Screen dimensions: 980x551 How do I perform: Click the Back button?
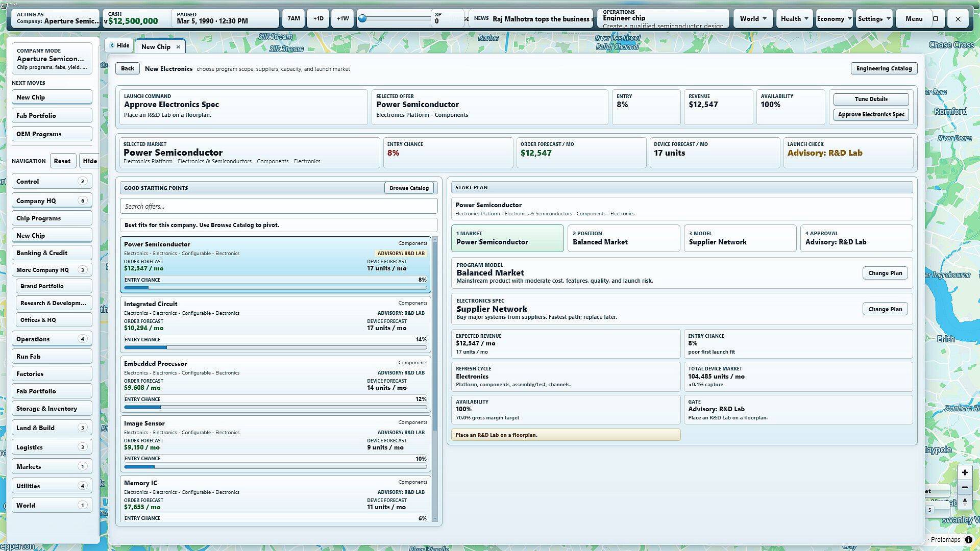pos(128,68)
